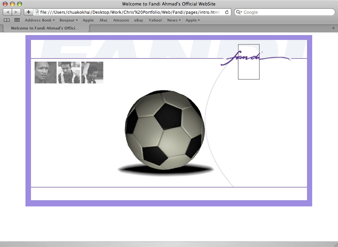Click the first Fandi face close-up photo
The height and width of the screenshot is (247, 338).
[x=45, y=73]
